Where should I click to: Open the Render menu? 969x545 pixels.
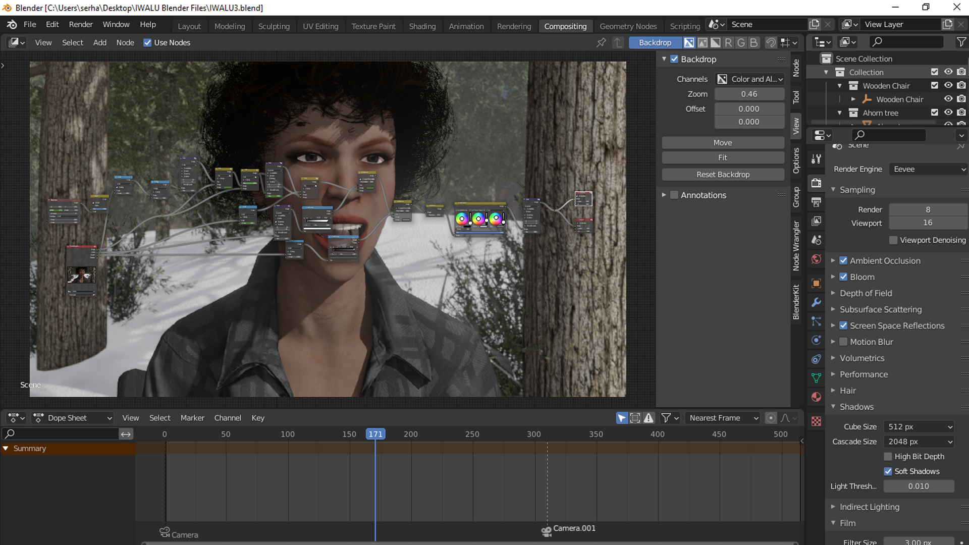[81, 24]
